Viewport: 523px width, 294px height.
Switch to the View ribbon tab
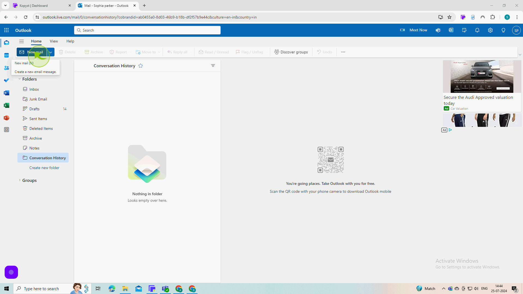pyautogui.click(x=54, y=41)
